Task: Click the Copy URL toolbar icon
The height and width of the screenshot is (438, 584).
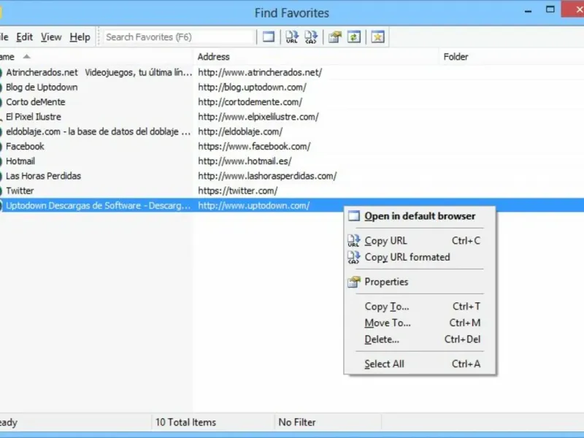Action: 291,37
